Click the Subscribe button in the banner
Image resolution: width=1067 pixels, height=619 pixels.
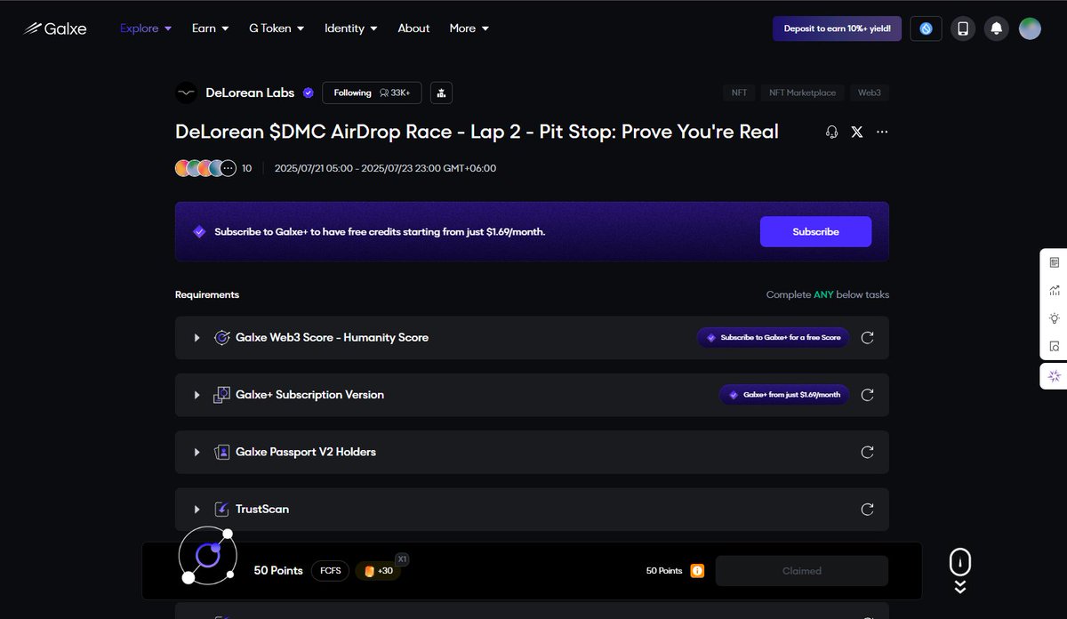(x=815, y=231)
